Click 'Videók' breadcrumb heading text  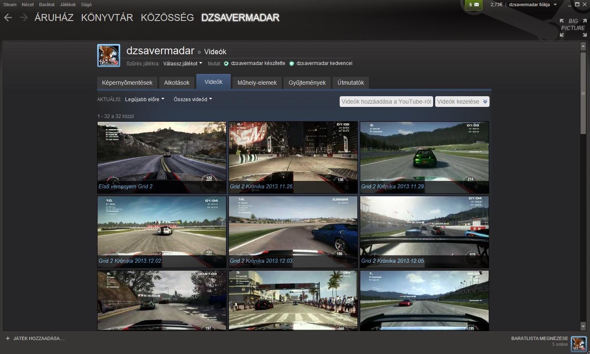point(215,52)
